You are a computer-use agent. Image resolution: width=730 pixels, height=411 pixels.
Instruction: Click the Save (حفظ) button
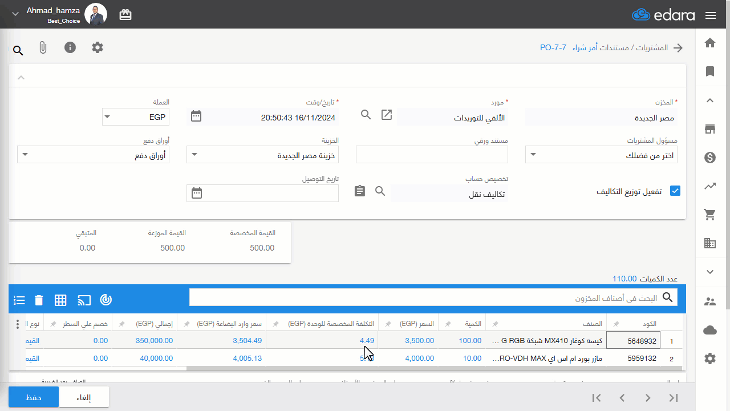(x=34, y=397)
